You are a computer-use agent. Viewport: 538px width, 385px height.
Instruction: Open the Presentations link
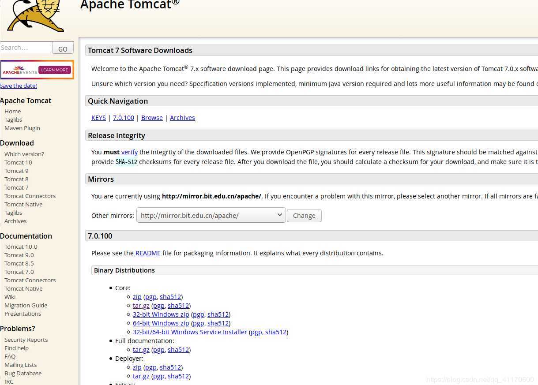(23, 314)
